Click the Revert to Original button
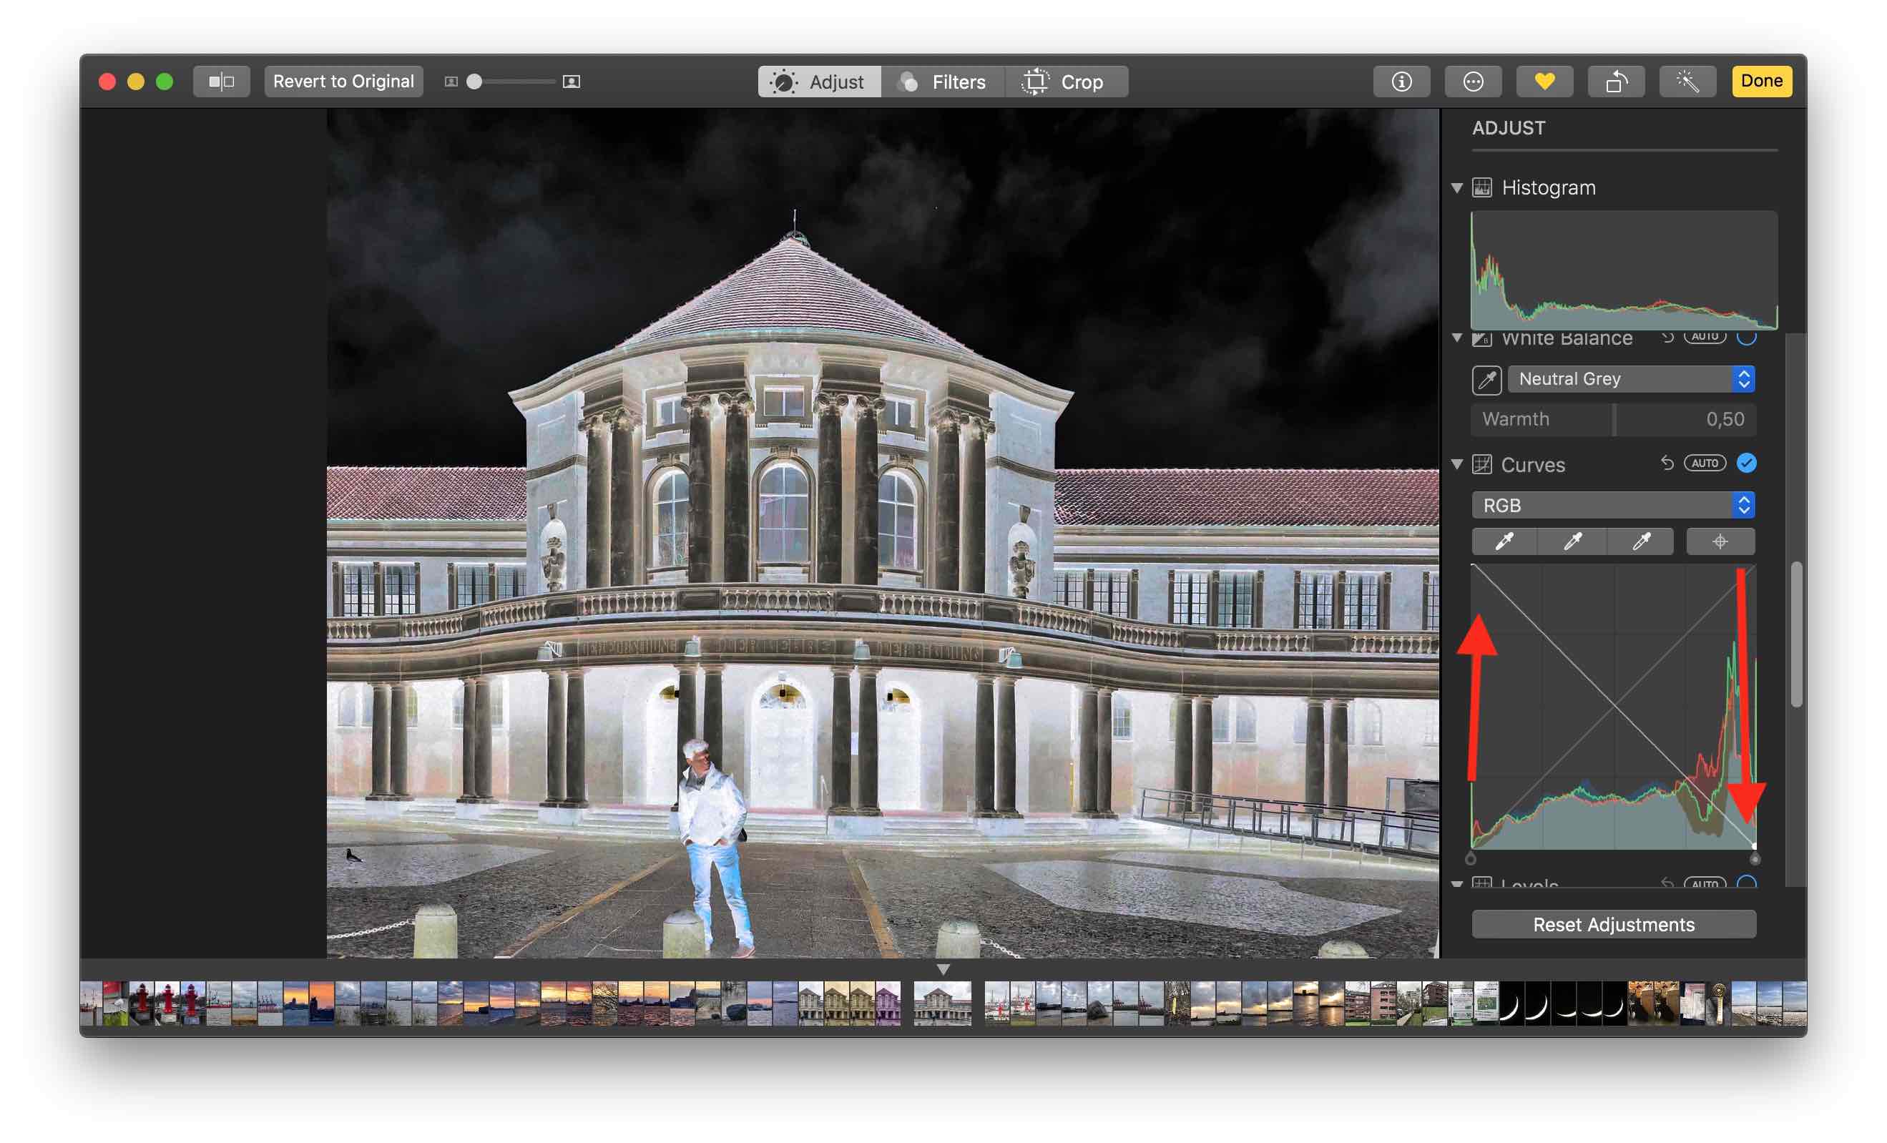This screenshot has width=1887, height=1143. 343,81
